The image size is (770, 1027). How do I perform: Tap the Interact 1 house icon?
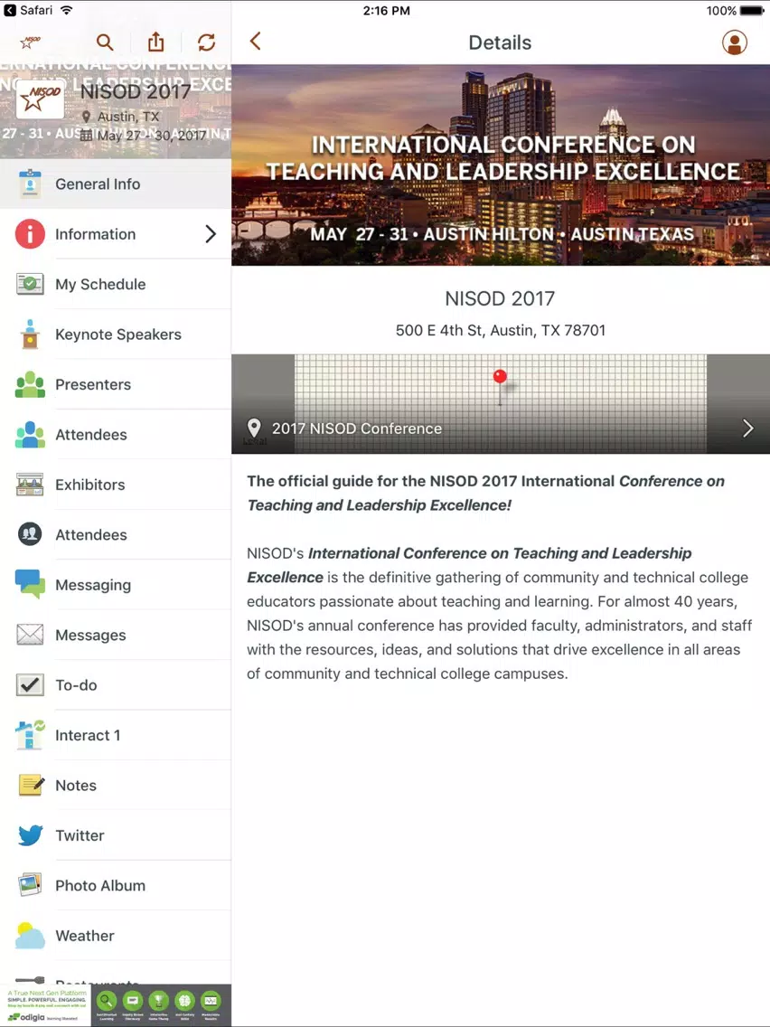[30, 735]
